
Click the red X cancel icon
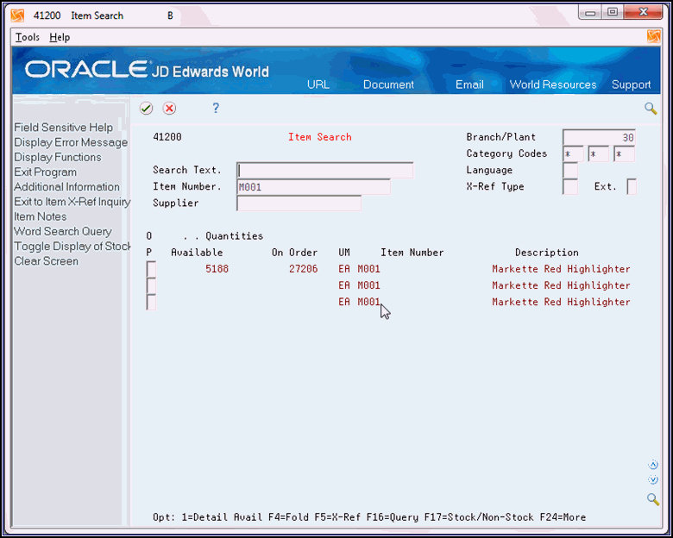pos(169,109)
